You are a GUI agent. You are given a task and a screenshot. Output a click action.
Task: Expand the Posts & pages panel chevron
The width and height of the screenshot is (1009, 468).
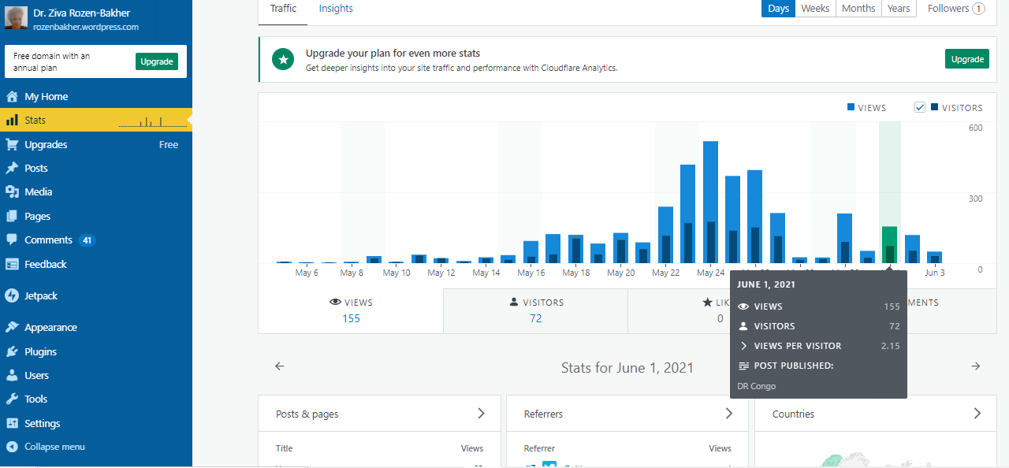pos(482,414)
